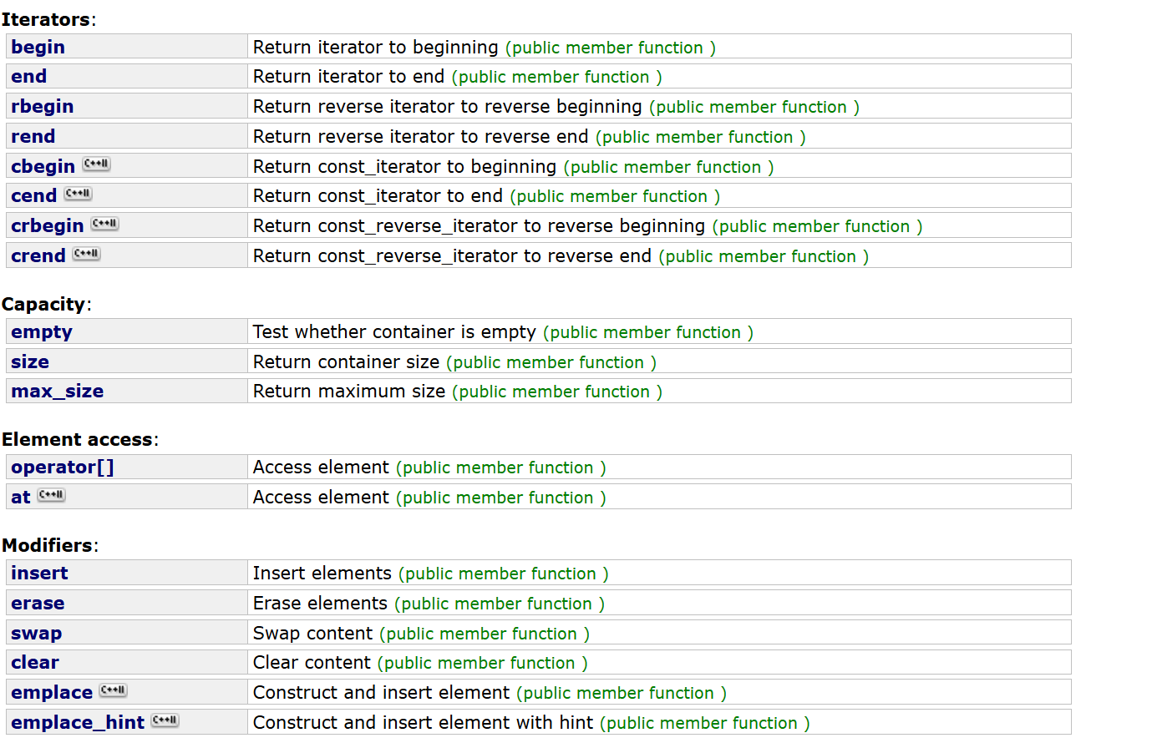
Task: Open the insert function link
Action: 39,574
